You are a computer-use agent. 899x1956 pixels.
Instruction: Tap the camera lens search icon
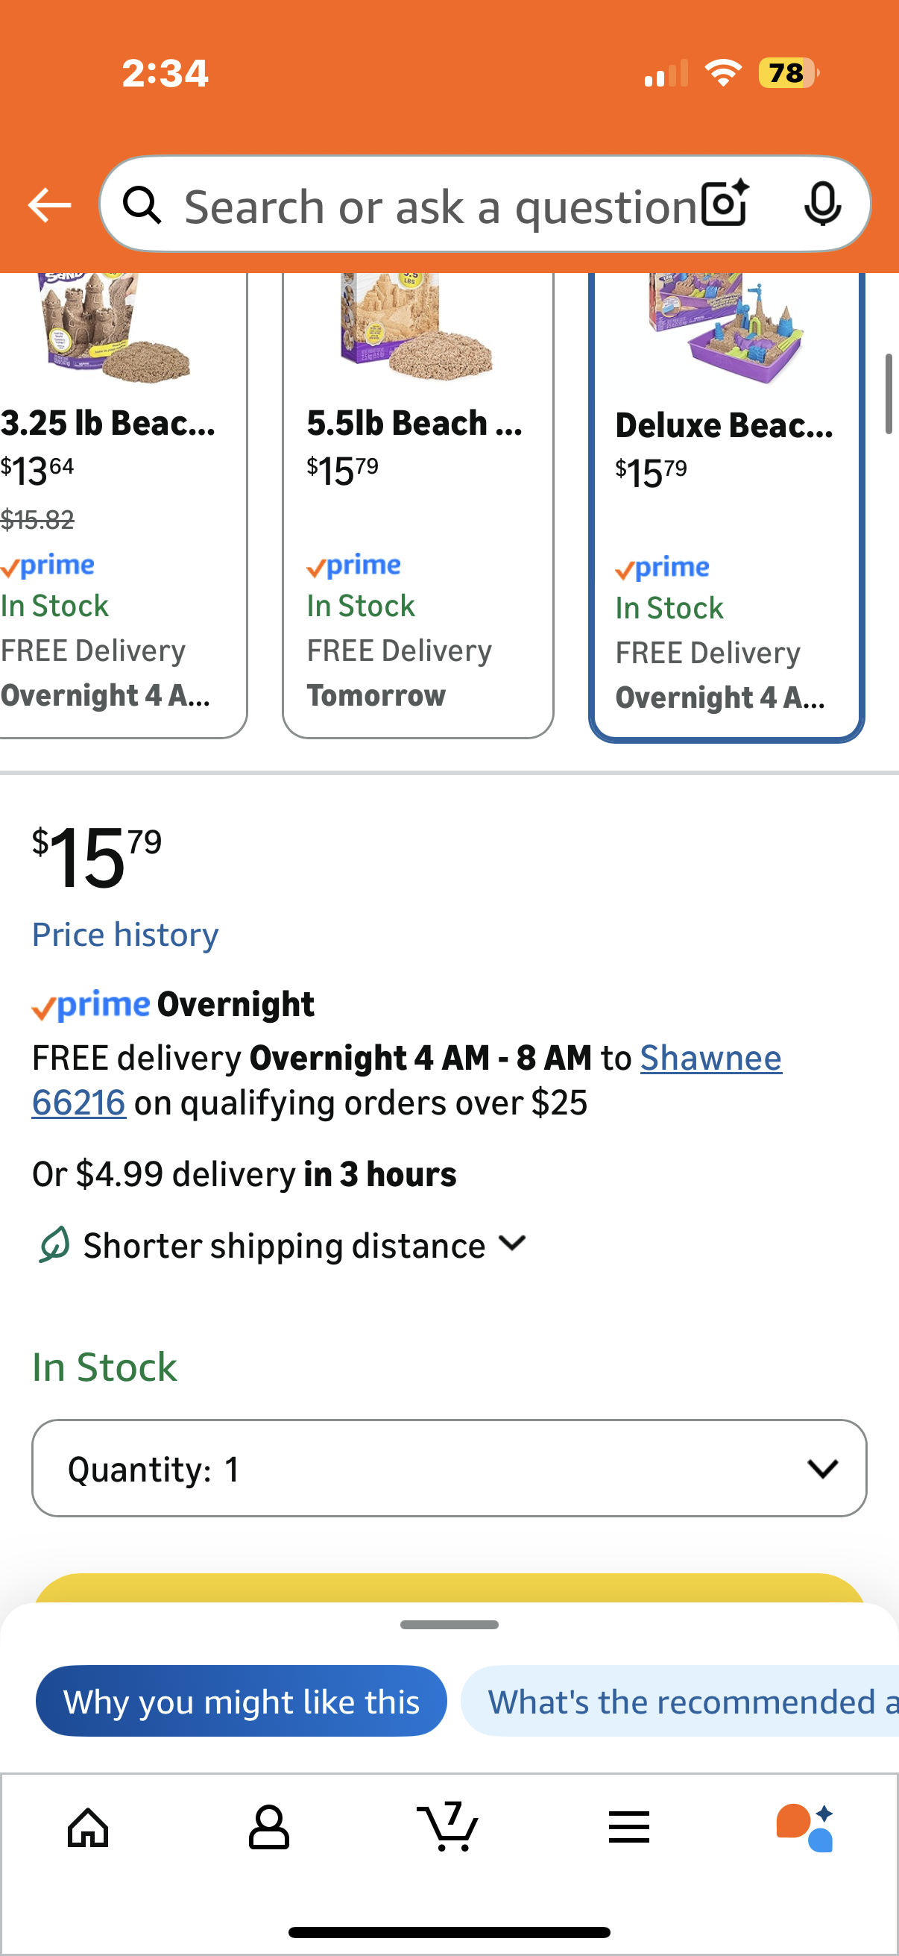pyautogui.click(x=725, y=204)
